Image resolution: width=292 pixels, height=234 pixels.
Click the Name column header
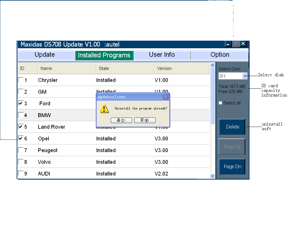tap(67, 68)
